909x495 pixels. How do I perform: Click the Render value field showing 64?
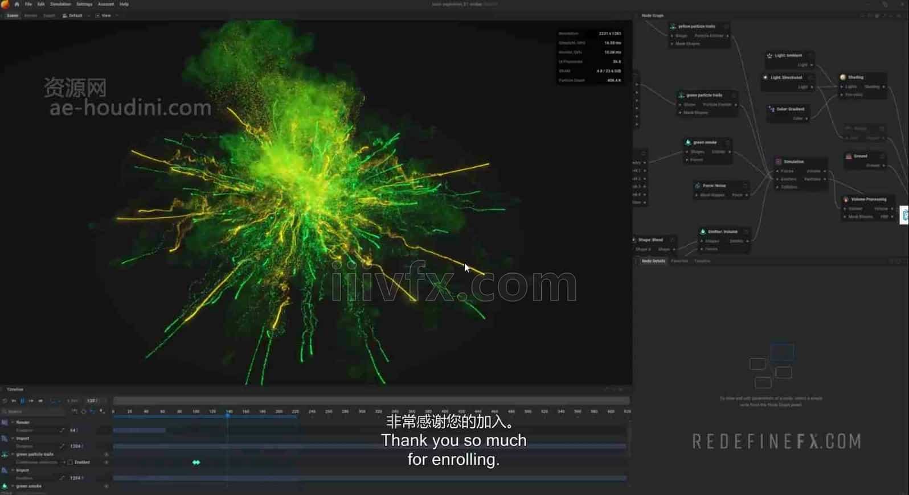point(73,430)
